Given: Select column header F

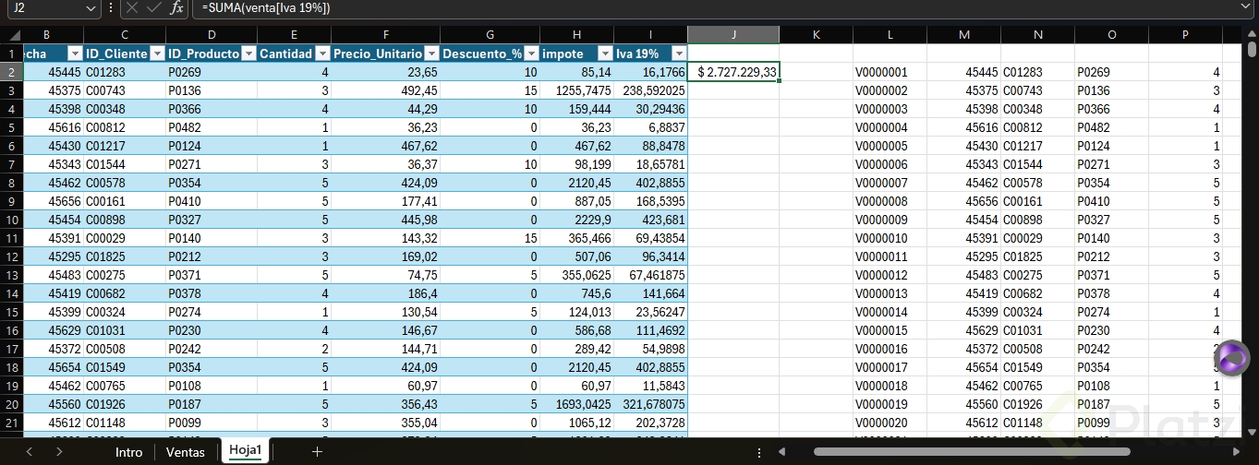Looking at the screenshot, I should pyautogui.click(x=385, y=35).
